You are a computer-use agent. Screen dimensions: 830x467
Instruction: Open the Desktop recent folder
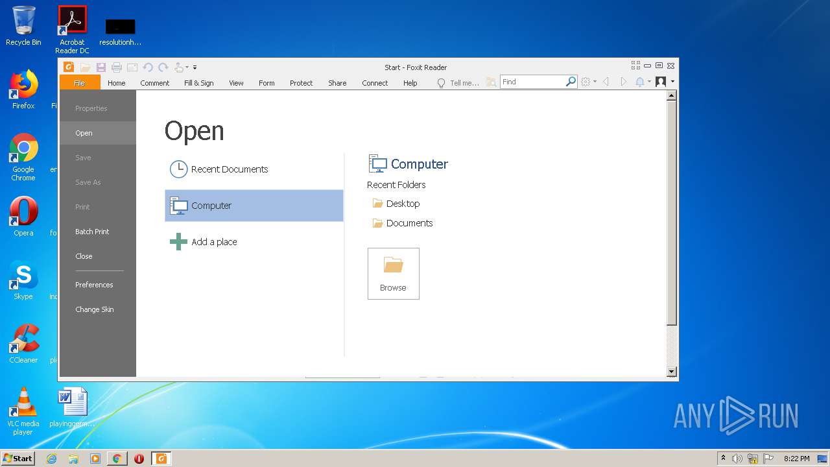click(x=396, y=204)
